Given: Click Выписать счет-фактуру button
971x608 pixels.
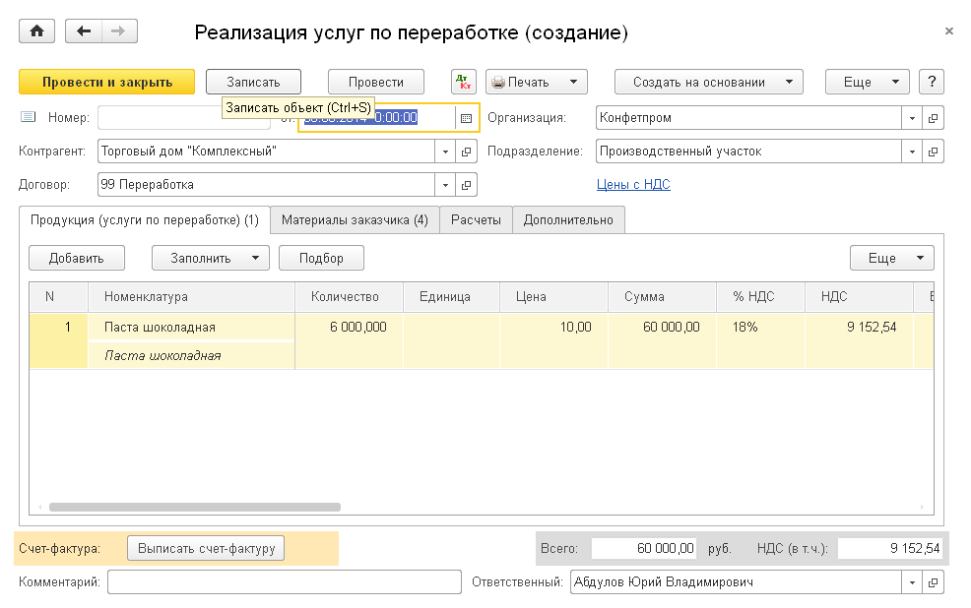Looking at the screenshot, I should tap(206, 549).
